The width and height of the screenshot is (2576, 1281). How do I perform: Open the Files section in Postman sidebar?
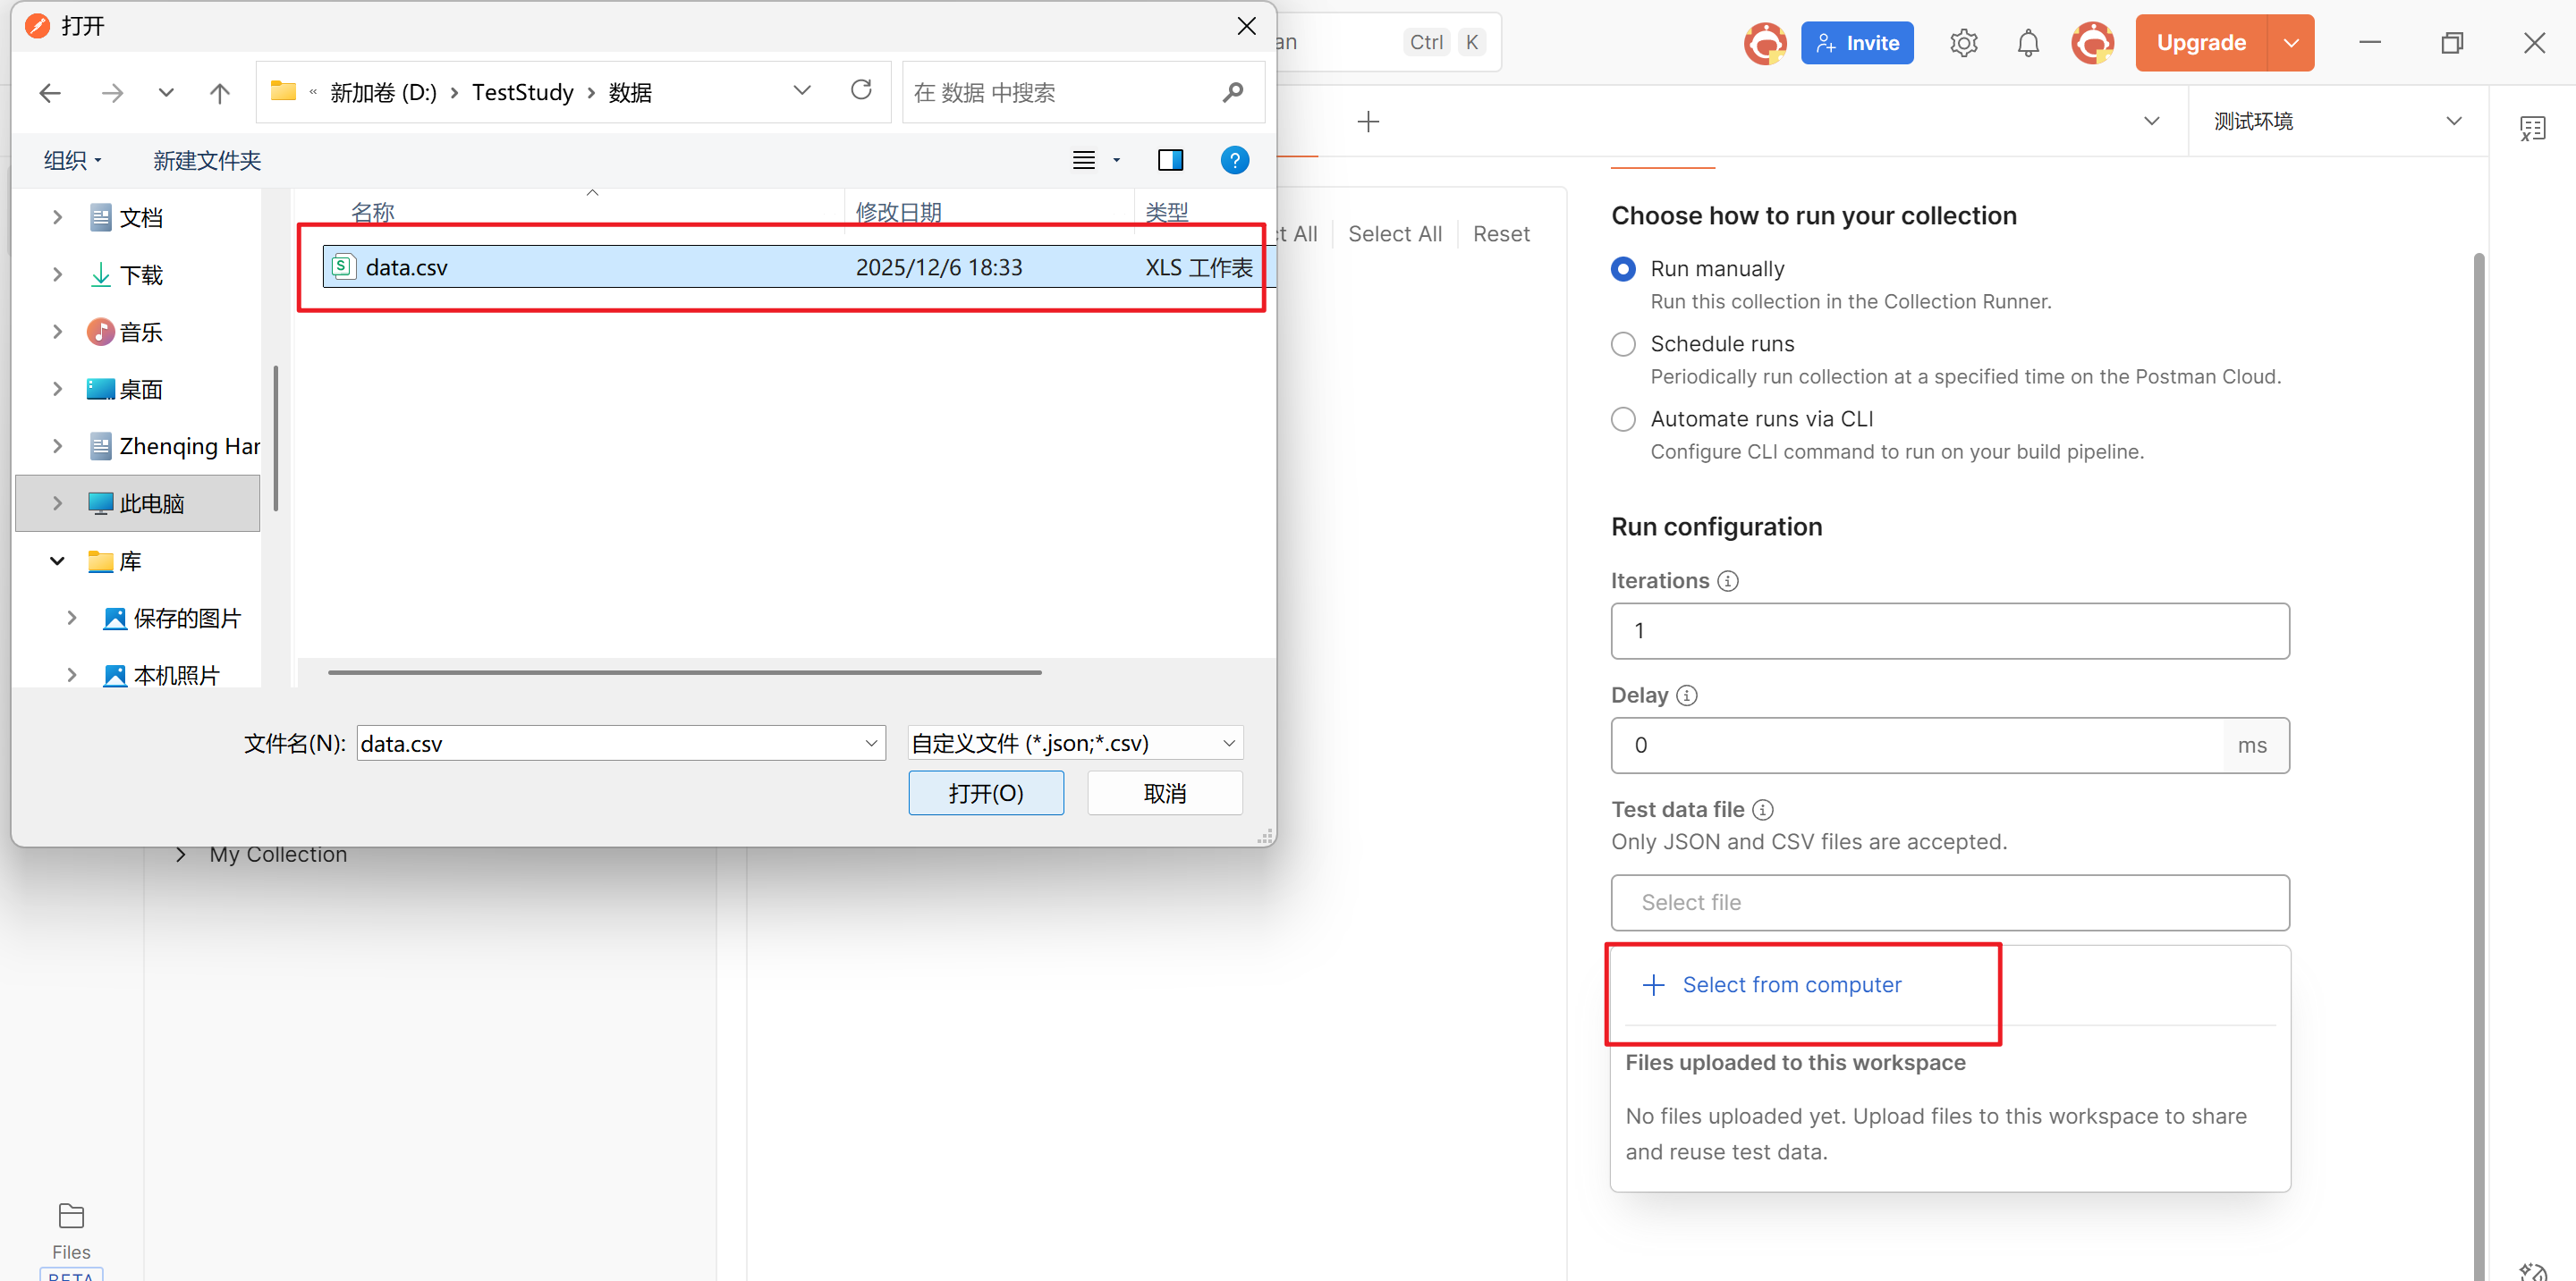click(x=71, y=1231)
